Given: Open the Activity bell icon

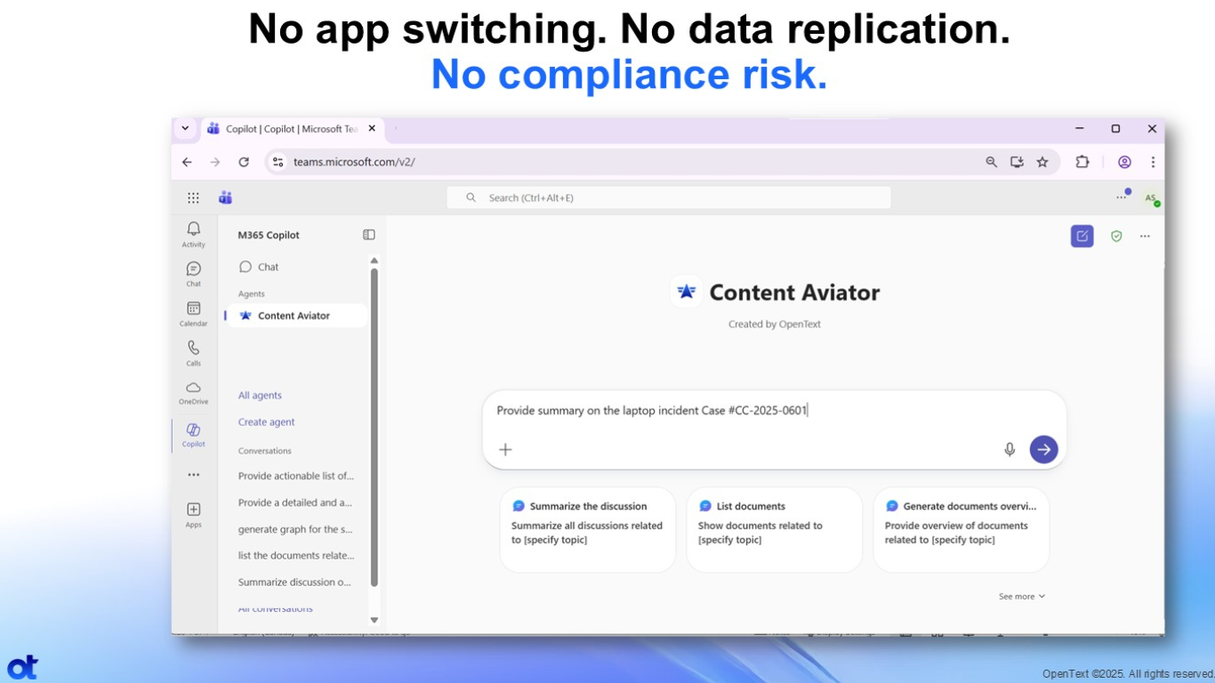Looking at the screenshot, I should (x=193, y=229).
